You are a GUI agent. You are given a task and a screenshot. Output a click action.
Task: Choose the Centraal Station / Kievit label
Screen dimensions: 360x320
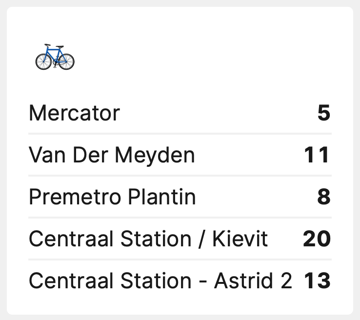tap(148, 240)
